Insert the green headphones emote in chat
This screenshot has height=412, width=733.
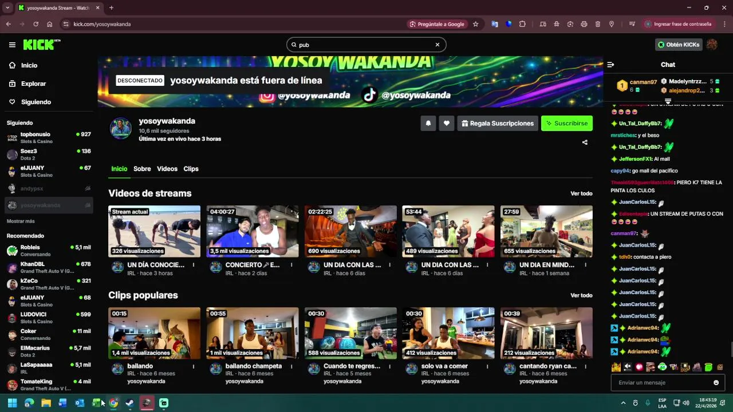(663, 367)
